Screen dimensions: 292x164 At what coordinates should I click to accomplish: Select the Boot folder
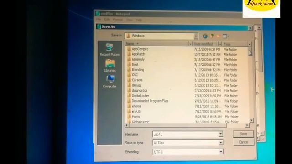135,64
